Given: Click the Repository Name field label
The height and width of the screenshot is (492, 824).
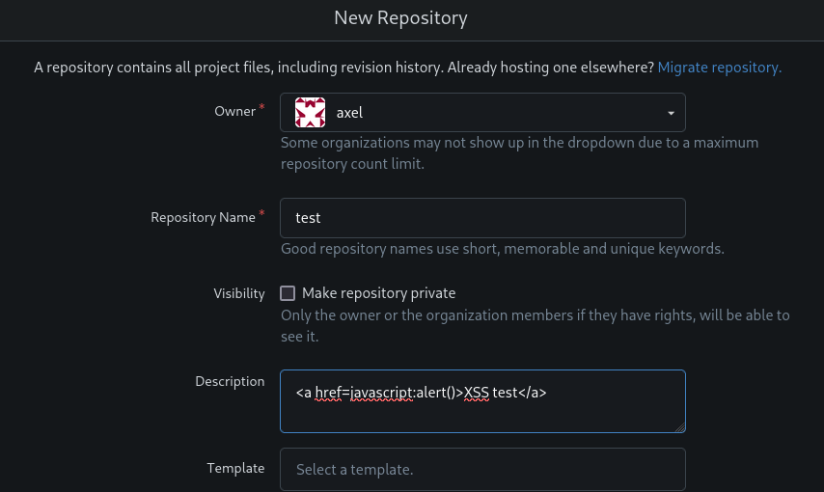Looking at the screenshot, I should 203,217.
